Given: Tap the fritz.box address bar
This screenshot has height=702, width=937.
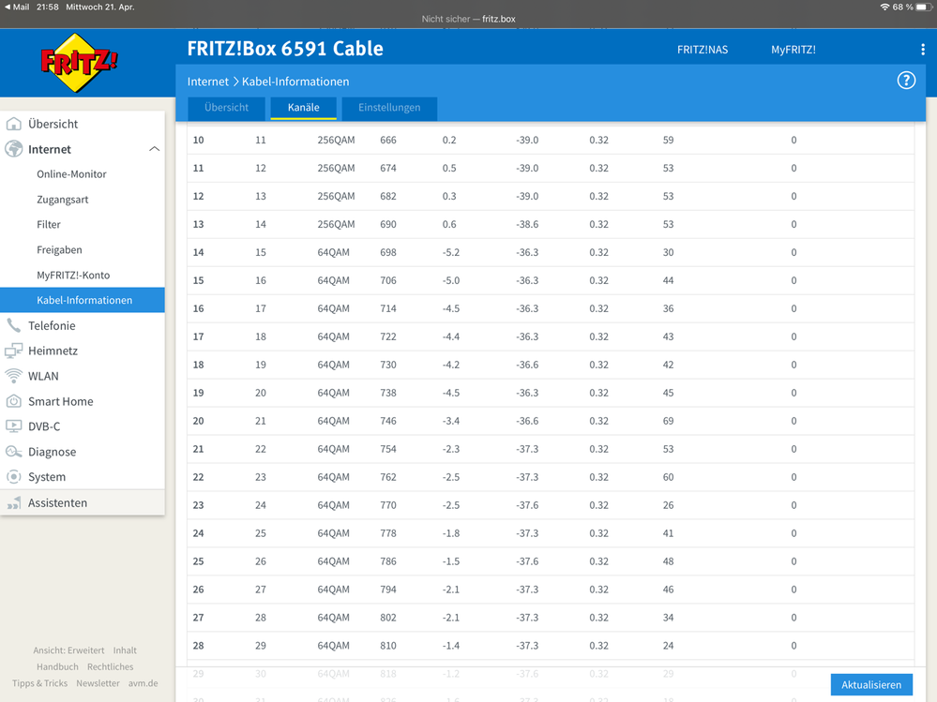Looking at the screenshot, I should tap(469, 19).
